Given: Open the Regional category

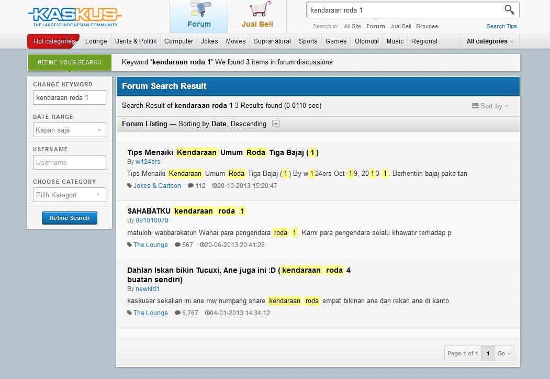Looking at the screenshot, I should pos(424,41).
